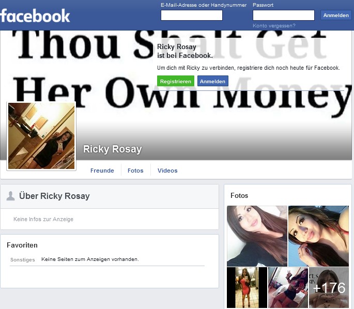The image size is (354, 309).
Task: Focus the E-Mail-Adresse oder Handynummer field
Action: pyautogui.click(x=191, y=16)
